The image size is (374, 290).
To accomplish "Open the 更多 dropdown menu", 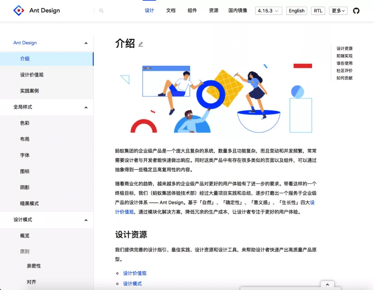I will [x=338, y=11].
